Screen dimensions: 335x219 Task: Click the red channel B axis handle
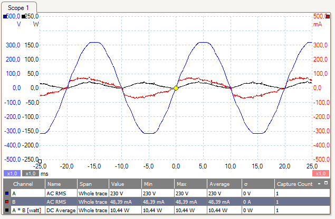tap(328, 16)
